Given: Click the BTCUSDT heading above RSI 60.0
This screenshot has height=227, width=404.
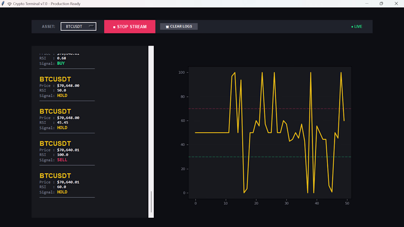Looking at the screenshot, I should pyautogui.click(x=55, y=176).
